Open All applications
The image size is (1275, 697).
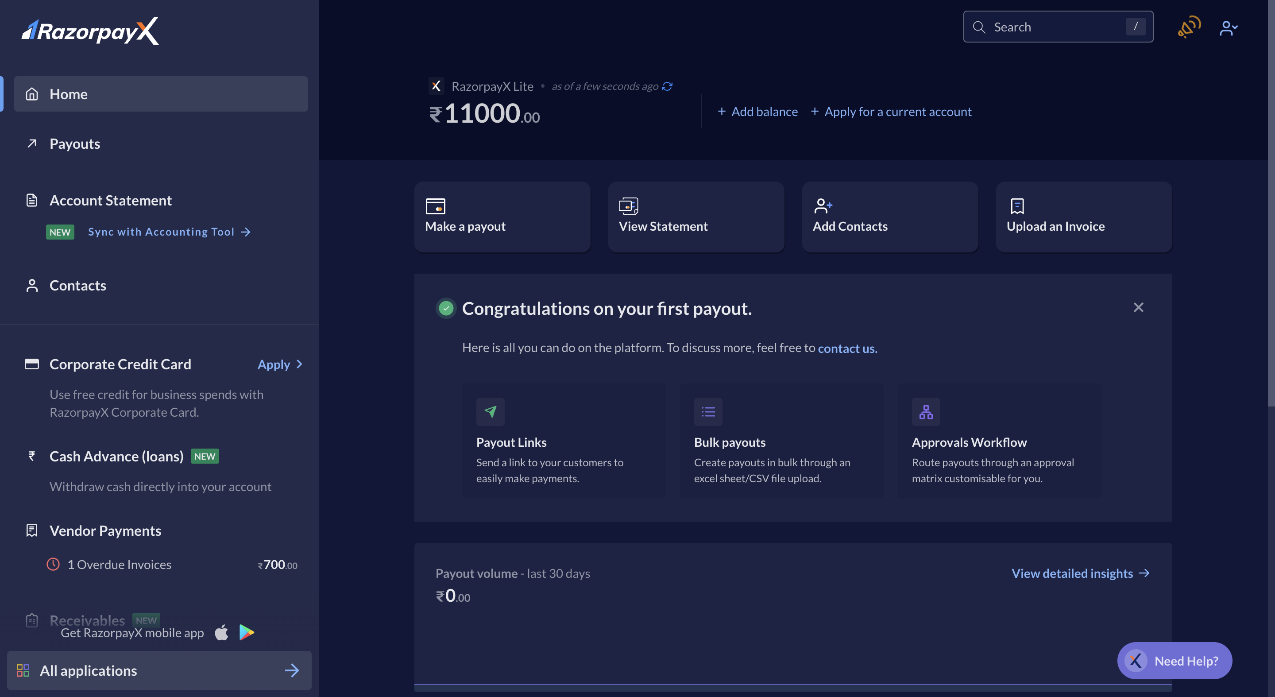click(x=159, y=670)
